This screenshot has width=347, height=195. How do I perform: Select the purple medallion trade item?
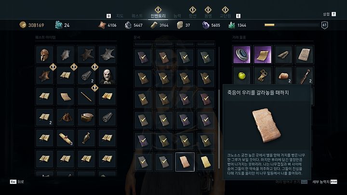(x=241, y=55)
